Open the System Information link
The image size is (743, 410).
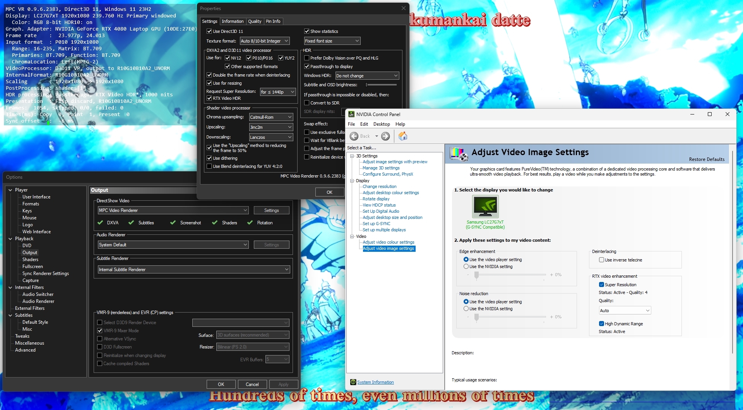[x=375, y=382]
